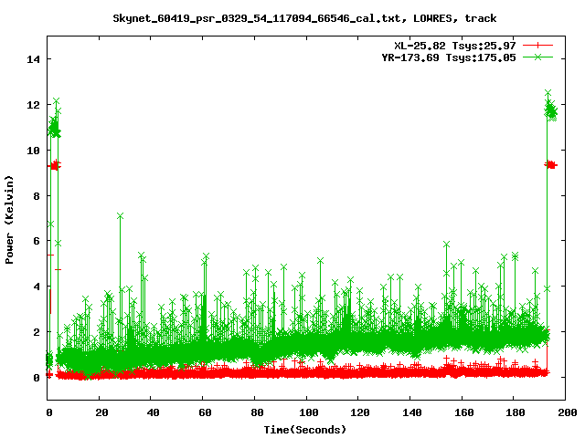Click y-axis tick label 6
The height and width of the screenshot is (438, 585).
click(37, 241)
